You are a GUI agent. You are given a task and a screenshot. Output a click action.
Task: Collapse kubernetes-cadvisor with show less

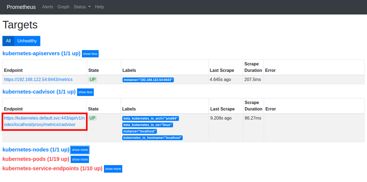coord(85,92)
